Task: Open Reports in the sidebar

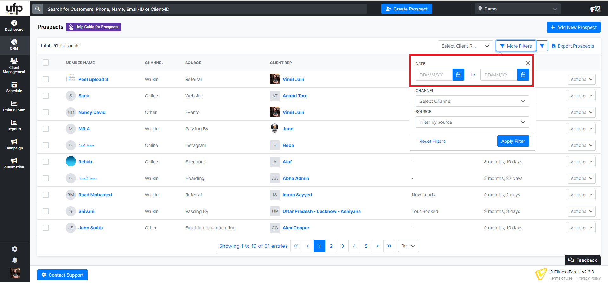Action: click(14, 125)
